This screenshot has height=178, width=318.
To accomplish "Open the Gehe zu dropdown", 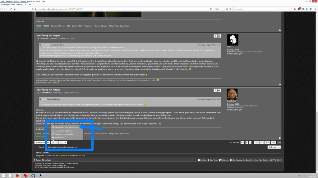I will [274, 147].
